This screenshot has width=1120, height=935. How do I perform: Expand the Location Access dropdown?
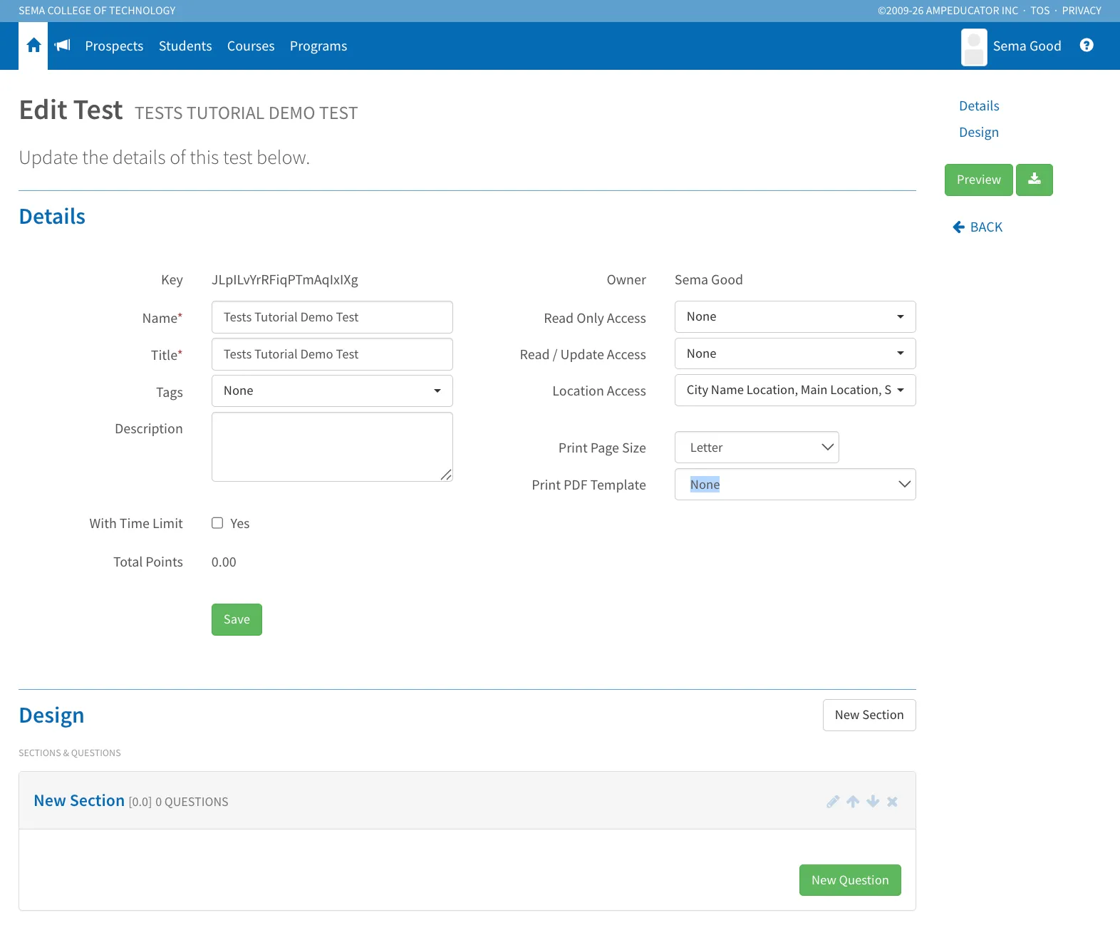click(x=795, y=390)
